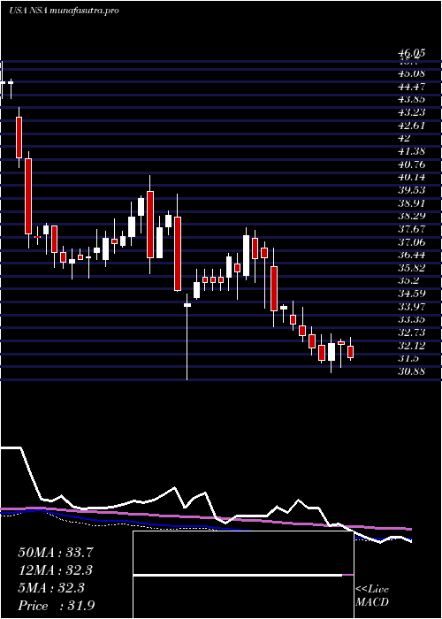Click the 44.47 price axis label
The width and height of the screenshot is (442, 619).
pyautogui.click(x=411, y=86)
